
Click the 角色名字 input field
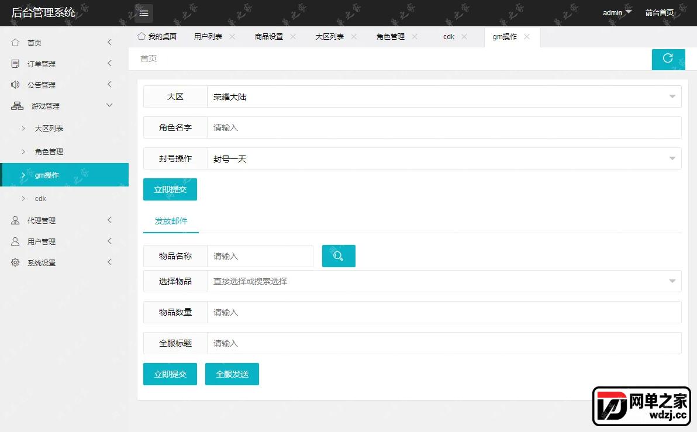(444, 127)
